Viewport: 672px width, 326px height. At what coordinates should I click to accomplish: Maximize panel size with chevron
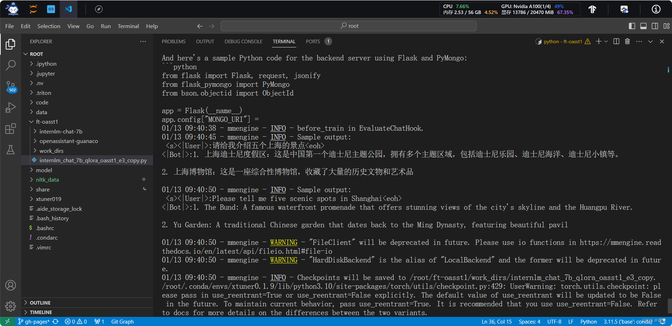[651, 41]
